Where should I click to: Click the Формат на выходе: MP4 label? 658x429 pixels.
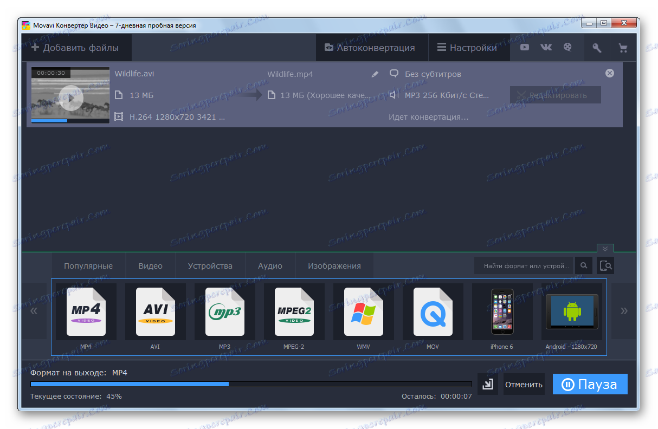tap(79, 373)
